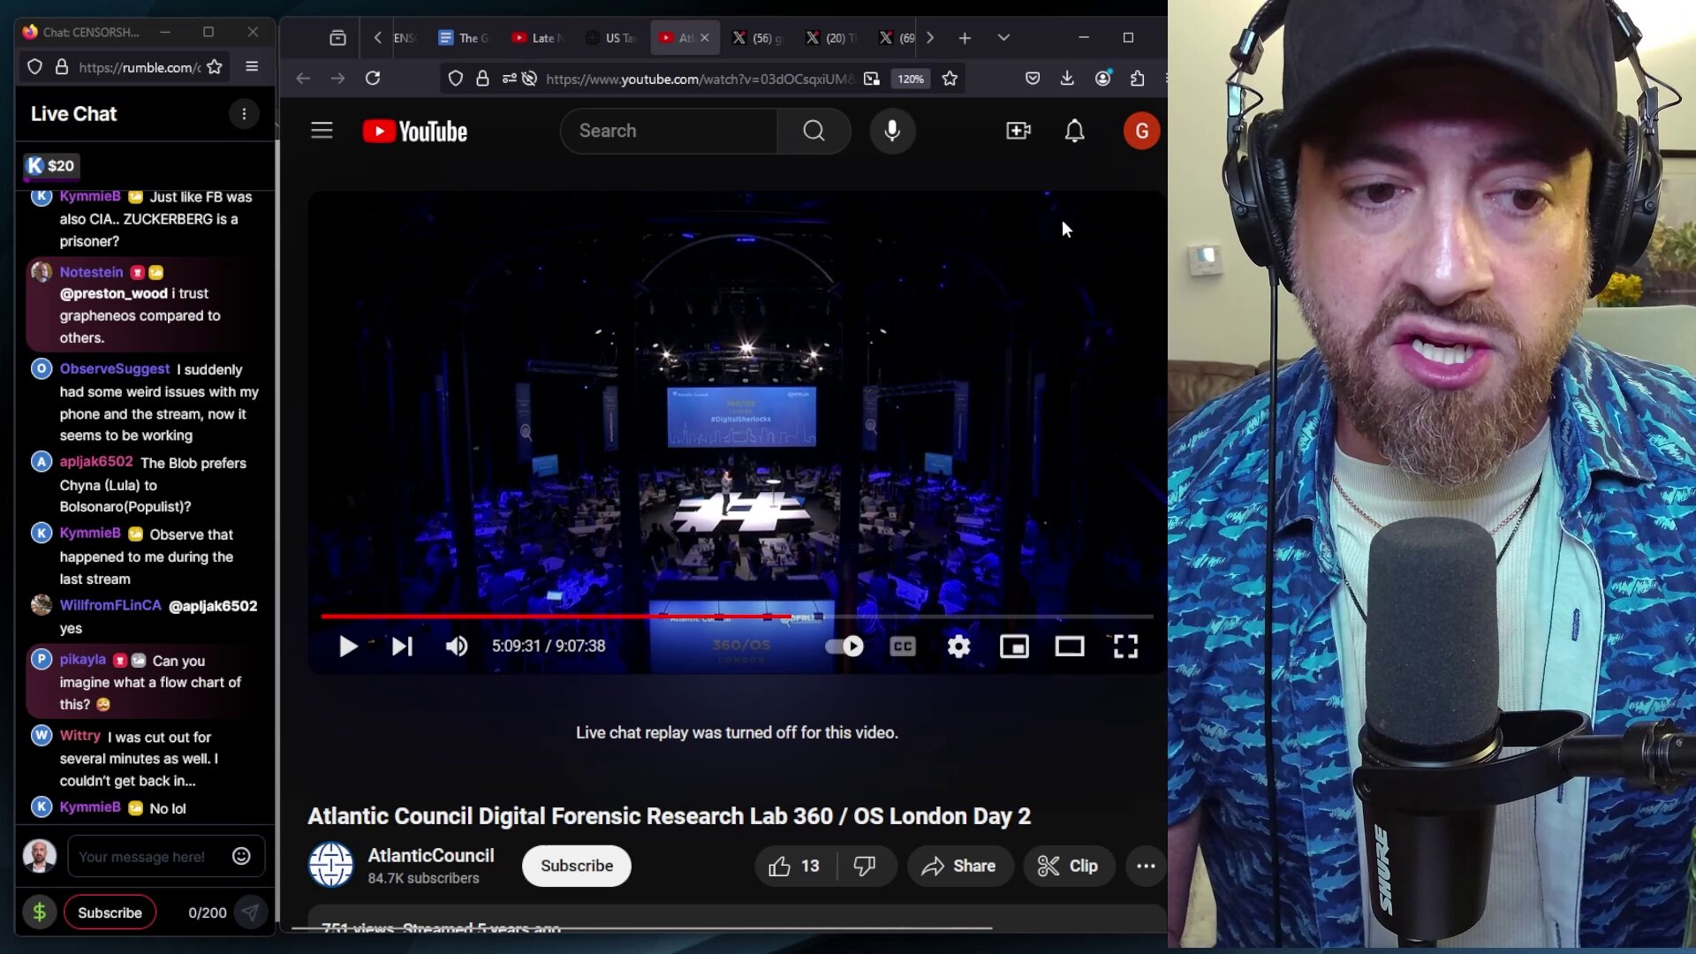Click the Rumble chat Subscribe button

pos(110,912)
